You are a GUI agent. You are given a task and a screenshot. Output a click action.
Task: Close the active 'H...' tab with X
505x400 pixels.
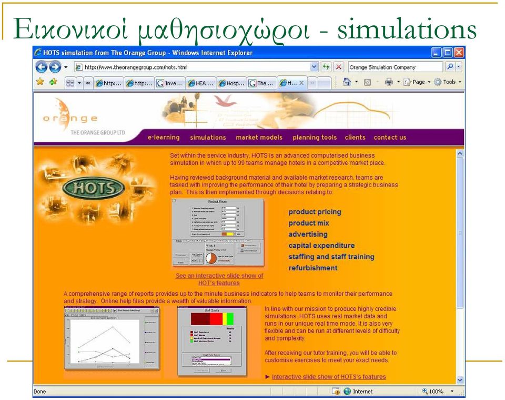[x=301, y=83]
